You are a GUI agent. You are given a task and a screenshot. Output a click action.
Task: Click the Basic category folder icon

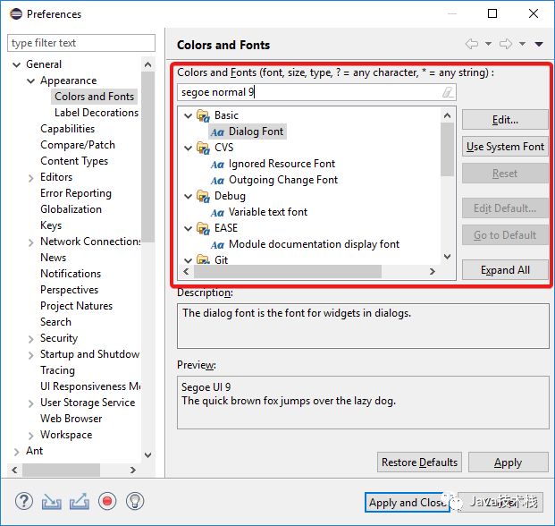coord(203,115)
